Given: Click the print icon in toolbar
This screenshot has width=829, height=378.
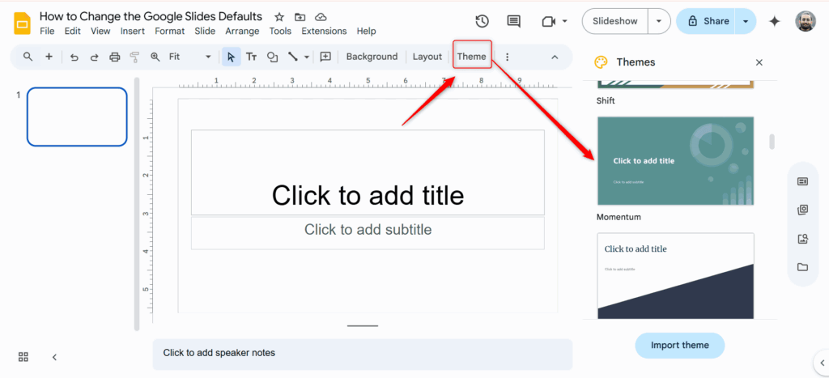Looking at the screenshot, I should pyautogui.click(x=114, y=57).
